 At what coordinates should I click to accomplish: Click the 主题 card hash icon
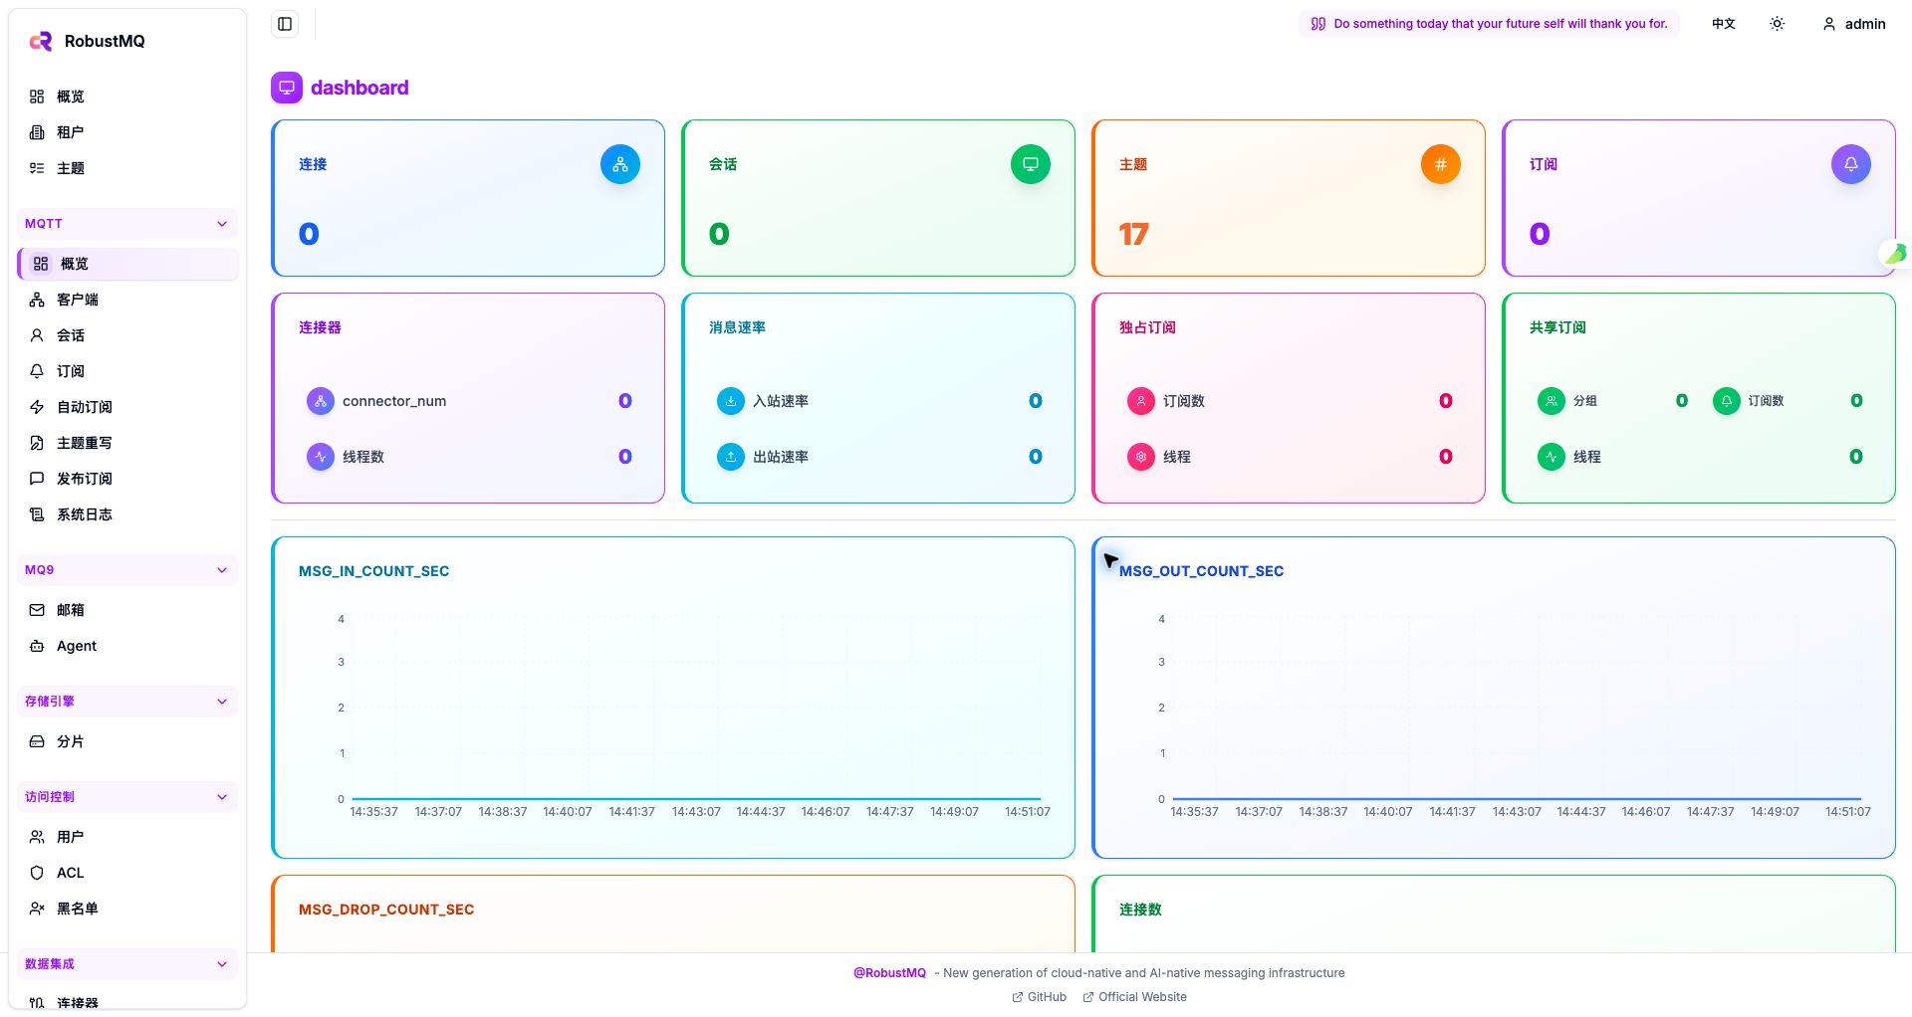click(1441, 164)
